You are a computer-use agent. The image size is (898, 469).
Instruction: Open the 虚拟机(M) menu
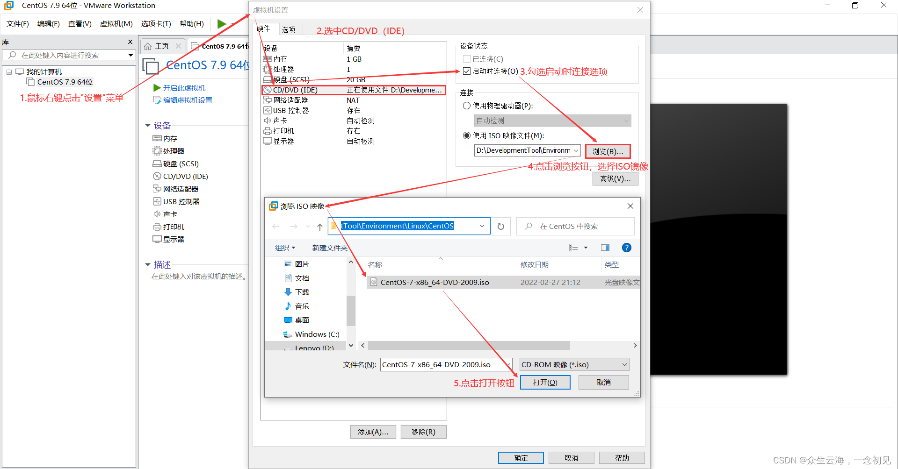click(x=116, y=23)
